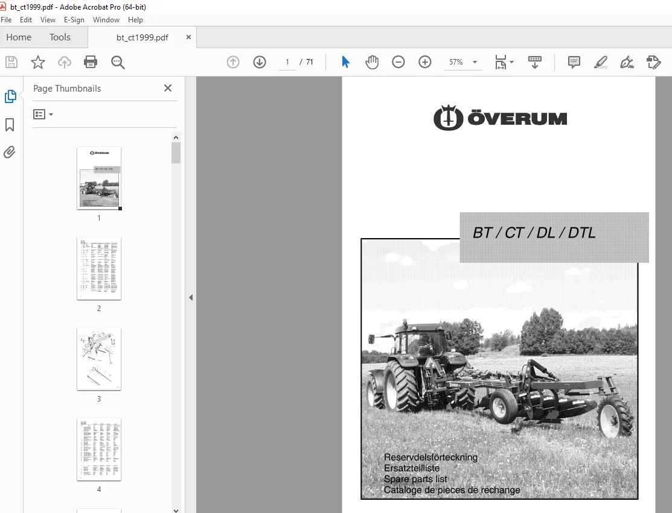Click 'Ersatzteilliste' text on page
Viewport: 672px width, 513px height.
pos(411,468)
